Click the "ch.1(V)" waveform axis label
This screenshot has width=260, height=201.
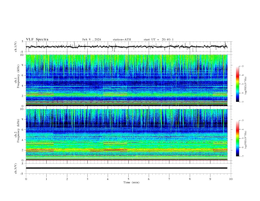tap(16, 47)
